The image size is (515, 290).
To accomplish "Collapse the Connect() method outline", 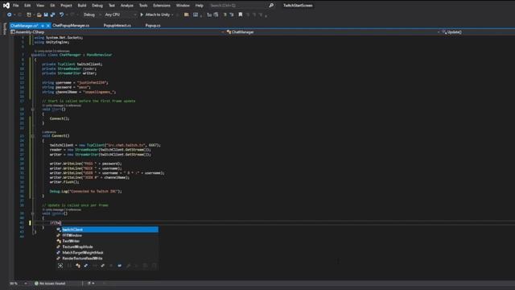I will click(x=32, y=135).
